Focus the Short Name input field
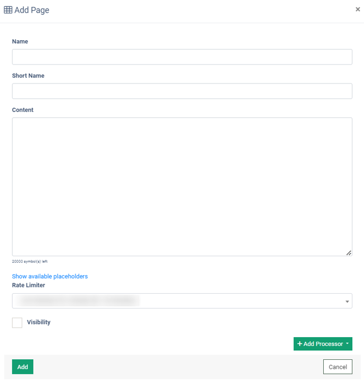364x382 pixels. [x=182, y=91]
